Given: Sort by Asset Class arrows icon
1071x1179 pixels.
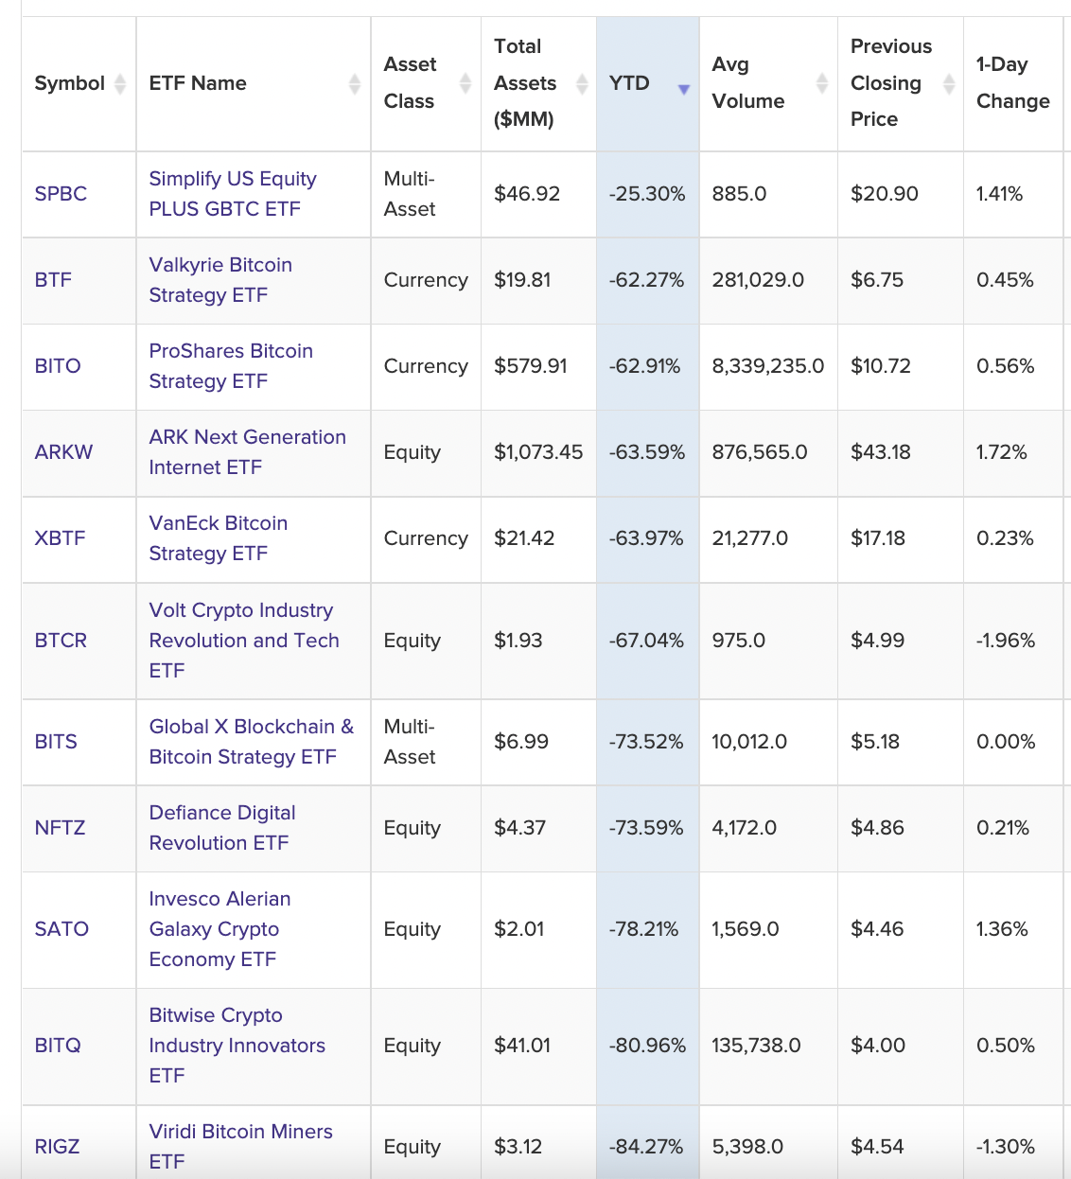Looking at the screenshot, I should click(x=465, y=83).
